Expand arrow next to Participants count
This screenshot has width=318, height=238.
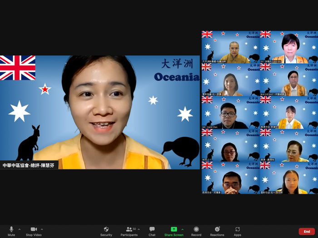pos(139,229)
